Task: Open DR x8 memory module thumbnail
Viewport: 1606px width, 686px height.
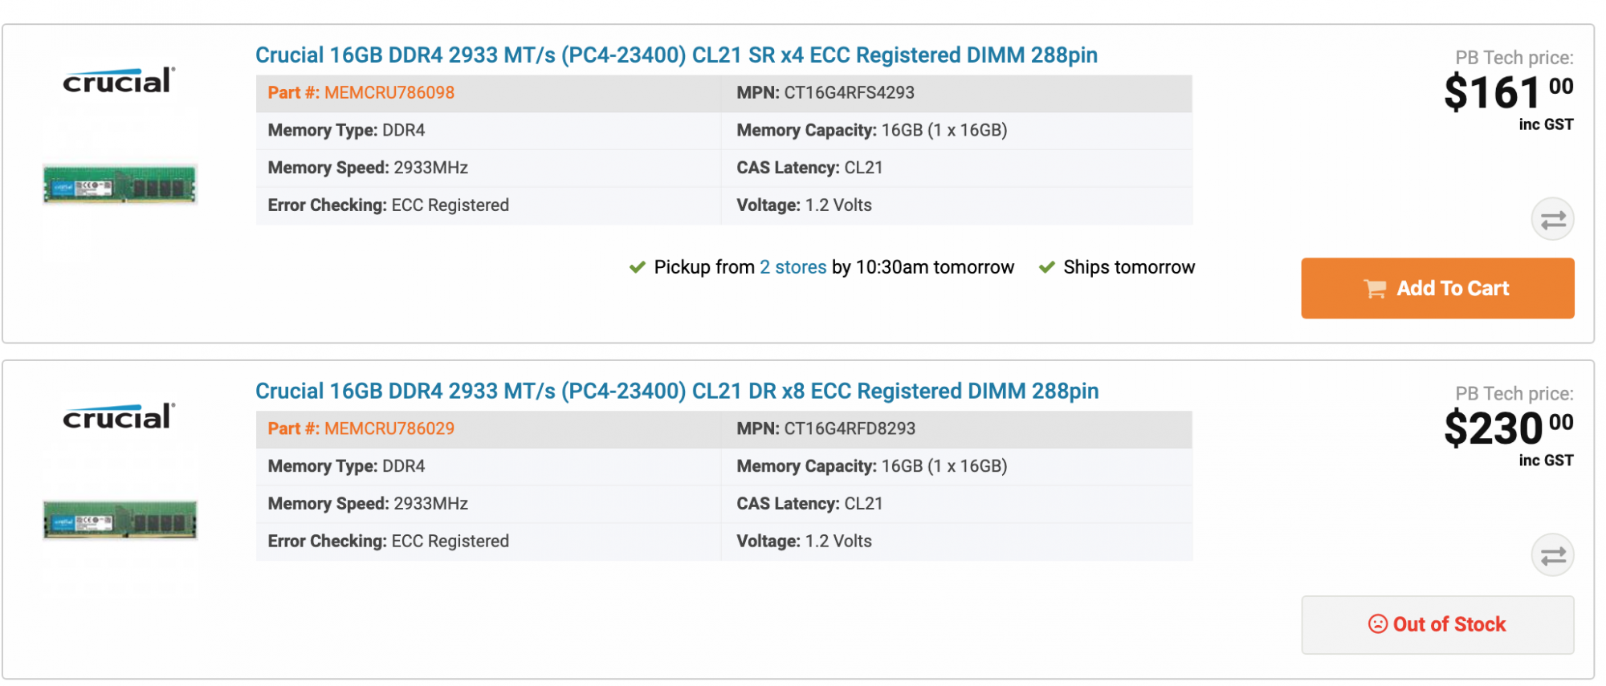Action: point(120,520)
